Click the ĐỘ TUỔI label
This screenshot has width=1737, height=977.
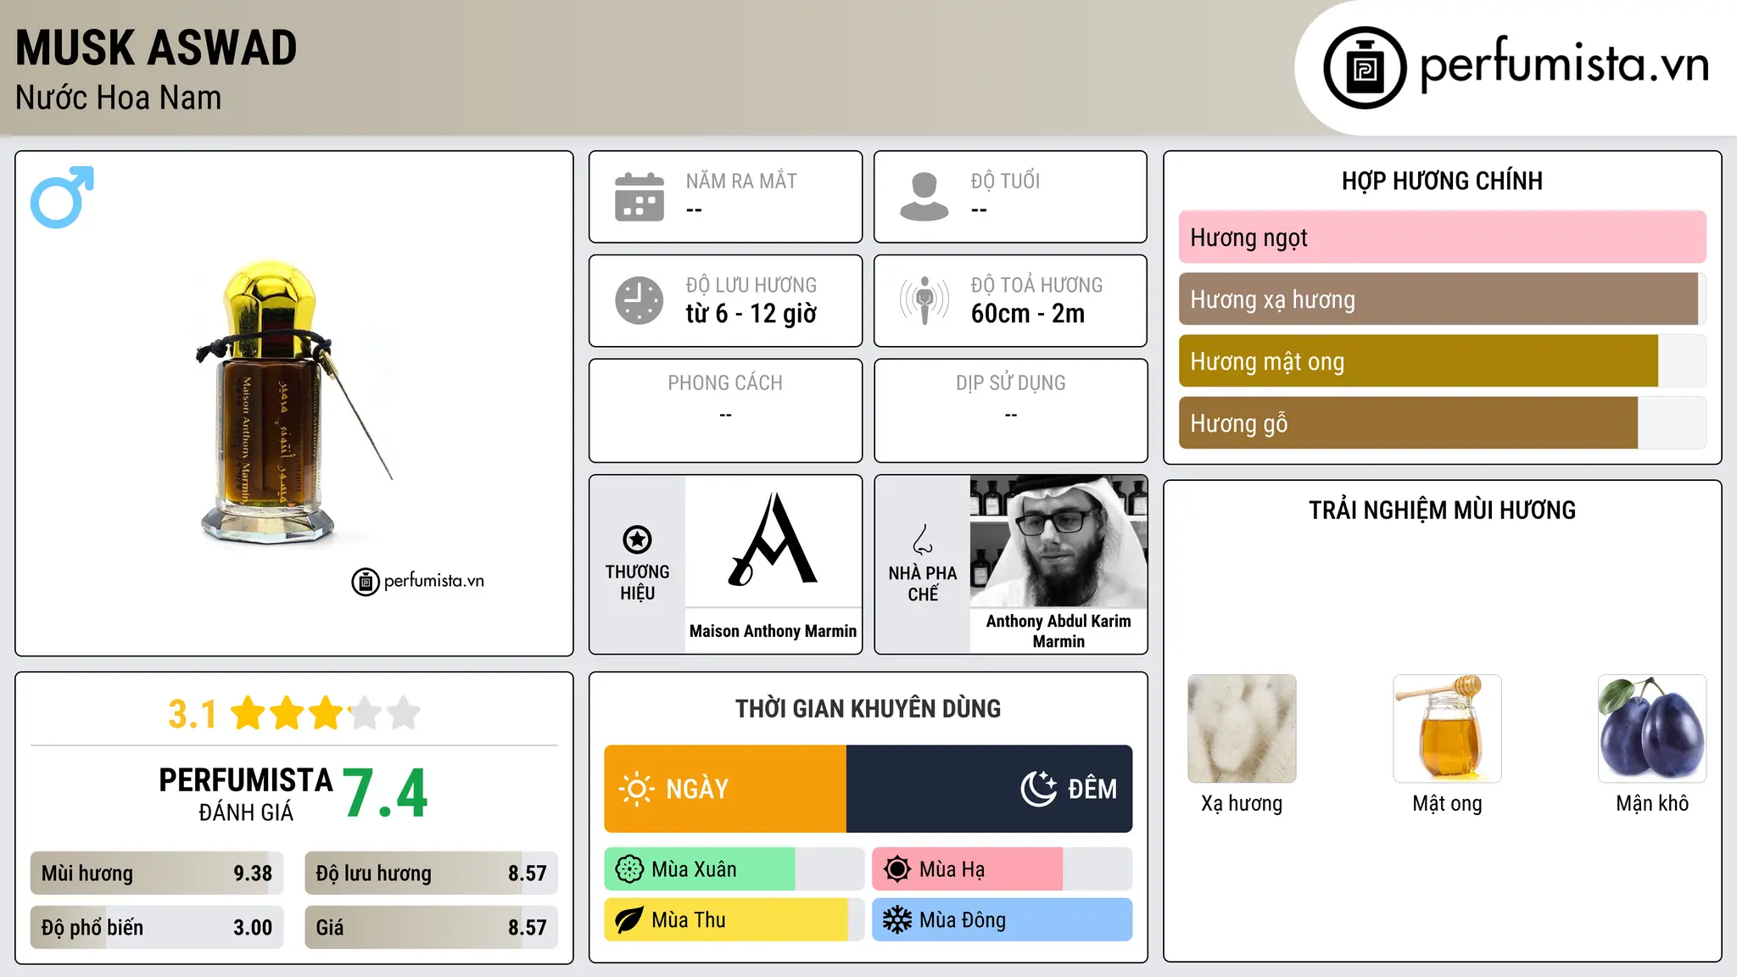[x=1005, y=181]
